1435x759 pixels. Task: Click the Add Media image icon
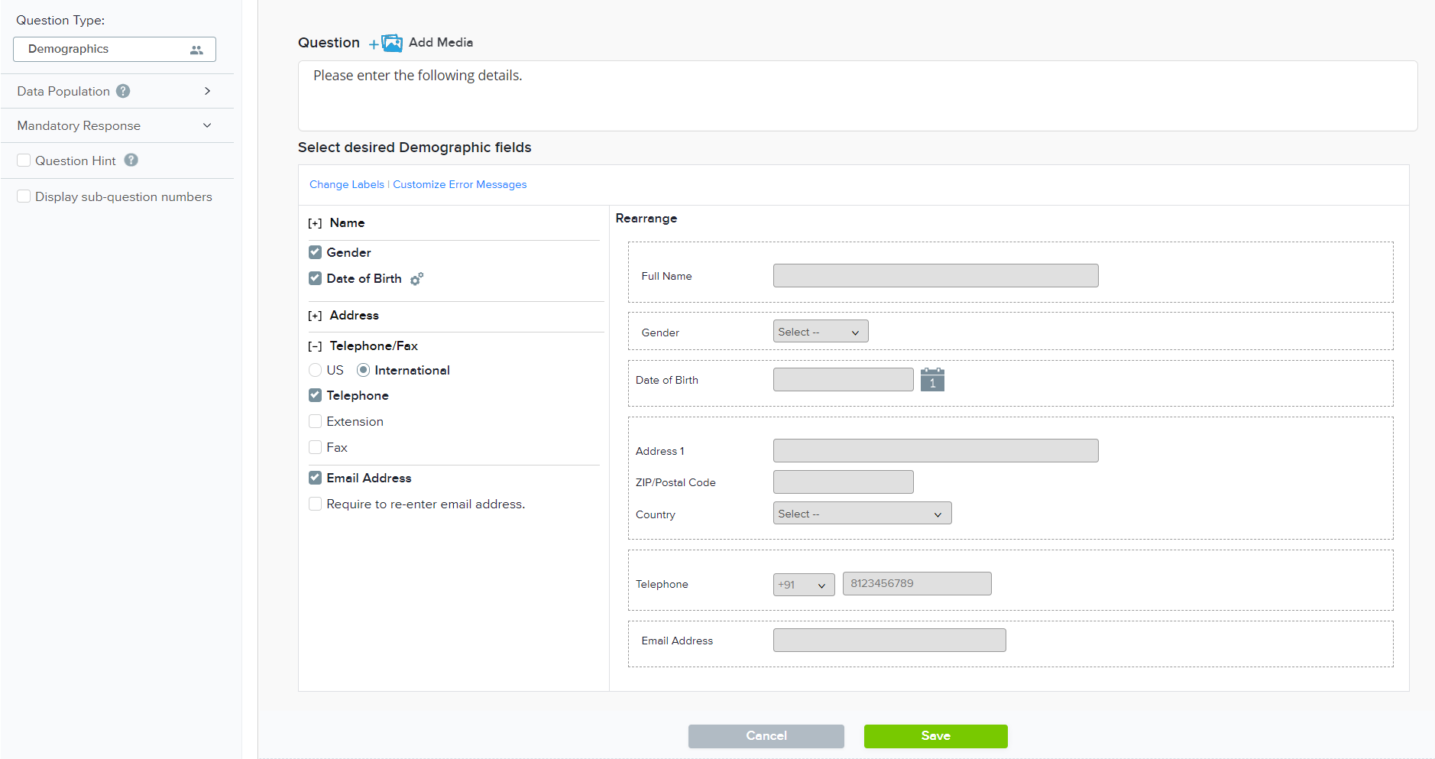(391, 43)
